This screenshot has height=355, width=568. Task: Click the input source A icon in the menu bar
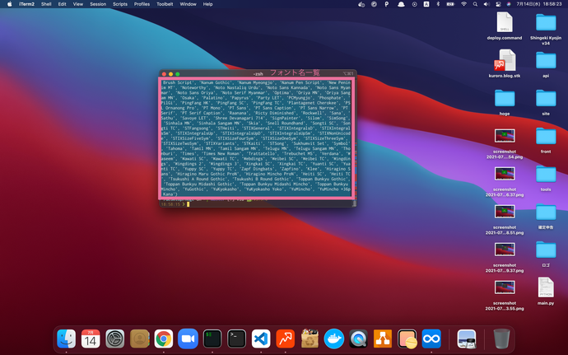(x=426, y=4)
